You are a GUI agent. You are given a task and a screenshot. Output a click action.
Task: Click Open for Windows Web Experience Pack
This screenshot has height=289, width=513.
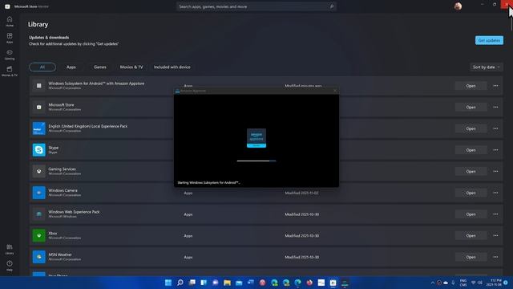point(471,214)
